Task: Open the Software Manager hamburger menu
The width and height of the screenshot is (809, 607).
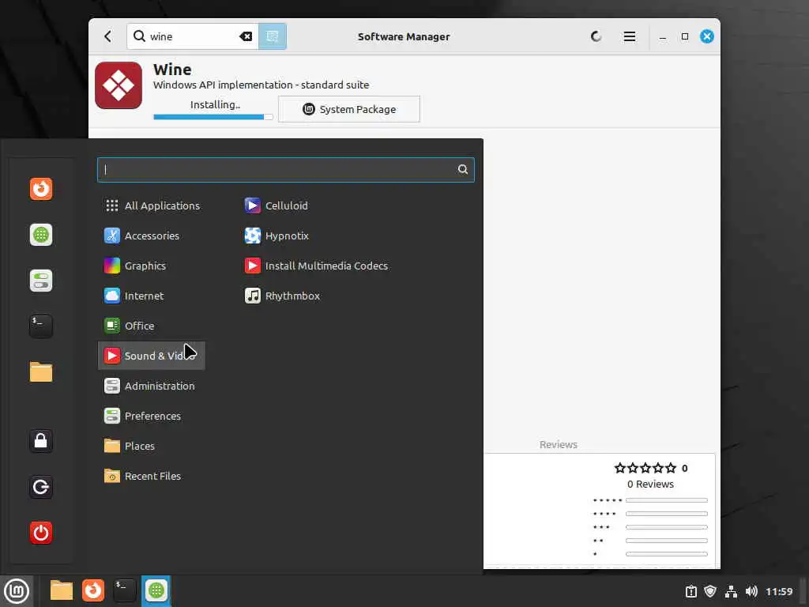Action: (630, 36)
